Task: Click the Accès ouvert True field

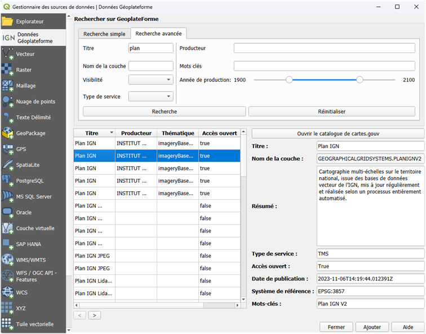Action: 371,266
